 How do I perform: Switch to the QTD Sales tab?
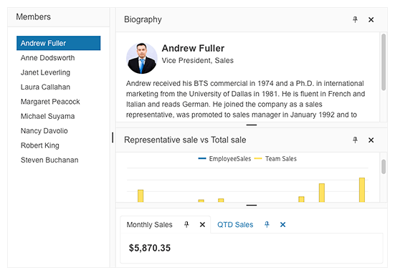(235, 224)
